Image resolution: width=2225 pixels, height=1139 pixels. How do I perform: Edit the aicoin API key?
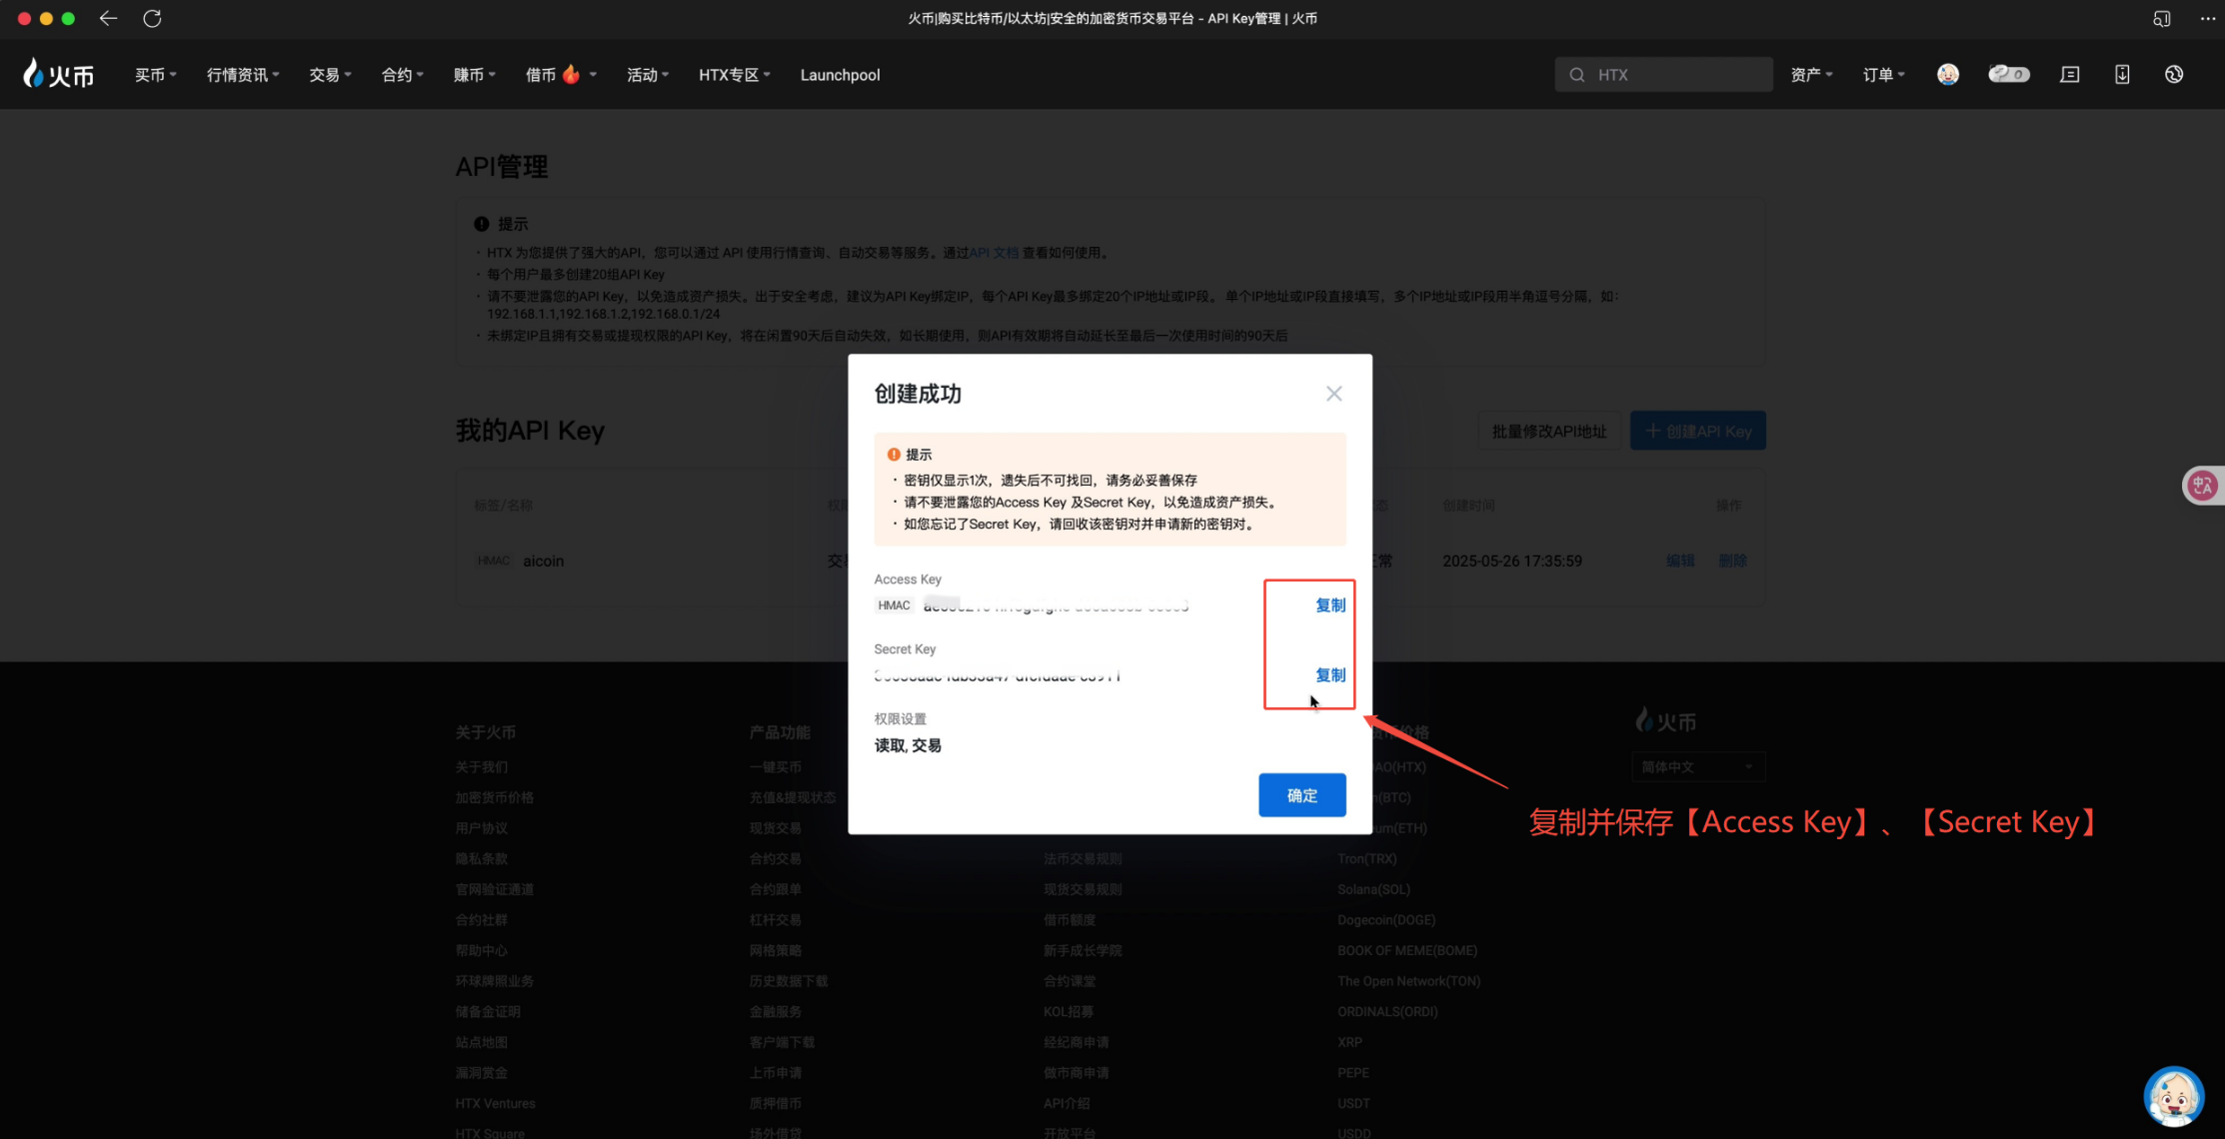pos(1679,561)
